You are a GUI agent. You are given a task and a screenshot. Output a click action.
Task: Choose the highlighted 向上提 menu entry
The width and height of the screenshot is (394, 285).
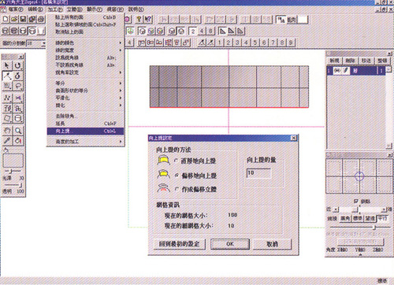pyautogui.click(x=85, y=131)
